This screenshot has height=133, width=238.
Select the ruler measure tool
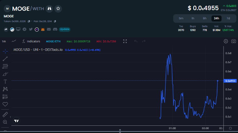tap(5, 114)
